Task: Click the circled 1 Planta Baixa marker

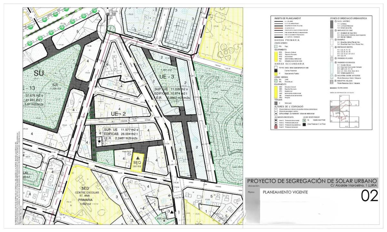Action: click(x=128, y=154)
